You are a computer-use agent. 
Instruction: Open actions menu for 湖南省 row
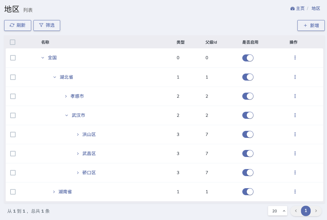pos(295,192)
